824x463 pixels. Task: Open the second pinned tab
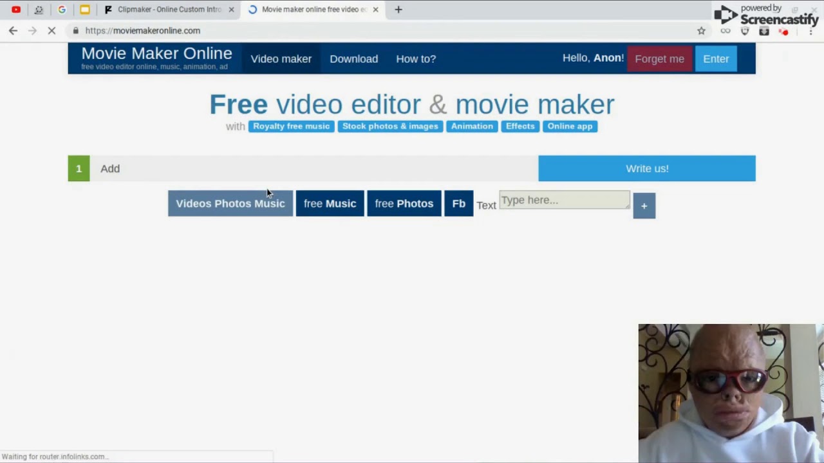[x=39, y=10]
